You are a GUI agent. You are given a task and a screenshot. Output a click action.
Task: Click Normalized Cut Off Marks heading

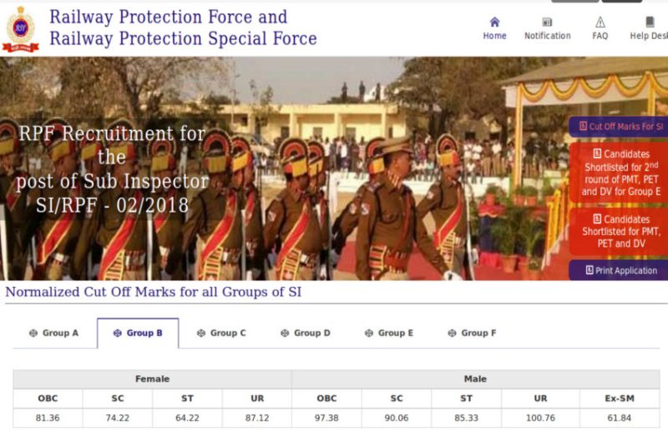coord(154,292)
